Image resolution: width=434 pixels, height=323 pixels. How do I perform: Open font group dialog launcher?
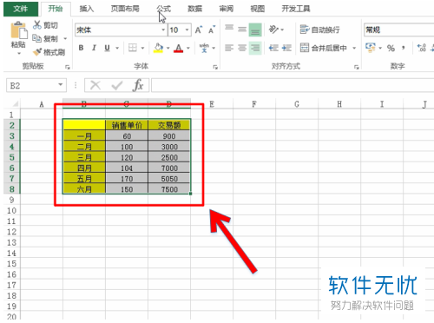[215, 67]
